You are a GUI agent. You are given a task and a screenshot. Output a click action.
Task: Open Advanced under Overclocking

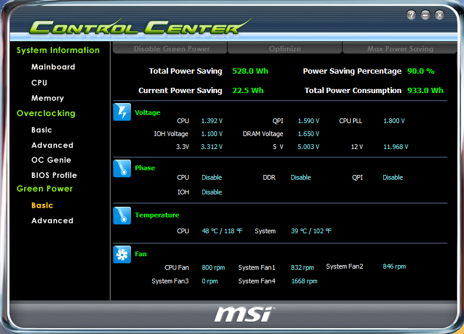(x=52, y=145)
